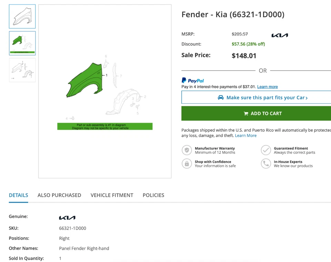Image resolution: width=331 pixels, height=262 pixels.
Task: Click the In-House Experts phone icon
Action: coord(266,164)
